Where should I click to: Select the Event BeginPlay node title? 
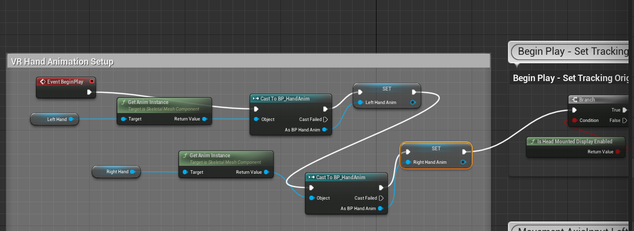point(65,82)
